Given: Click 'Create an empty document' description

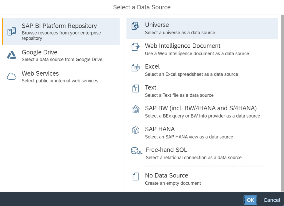Looking at the screenshot, I should pyautogui.click(x=173, y=183).
